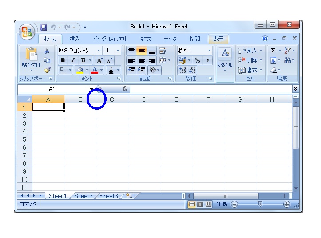This screenshot has width=321, height=238.
Task: Wrap text in cell
Action: point(163,50)
